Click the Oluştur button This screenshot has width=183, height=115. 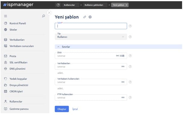[x=62, y=109]
